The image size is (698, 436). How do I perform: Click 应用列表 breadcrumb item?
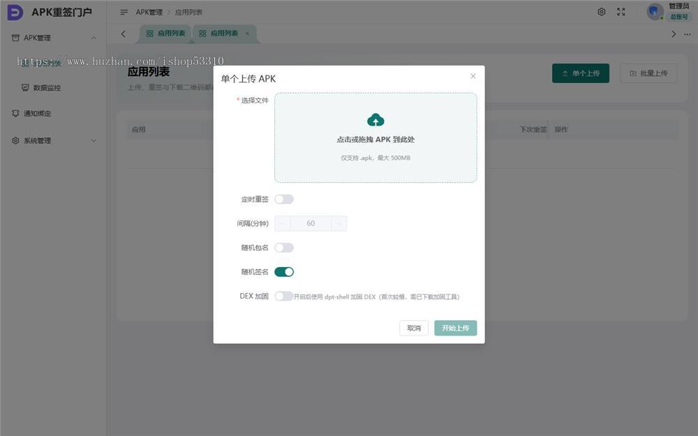click(188, 12)
